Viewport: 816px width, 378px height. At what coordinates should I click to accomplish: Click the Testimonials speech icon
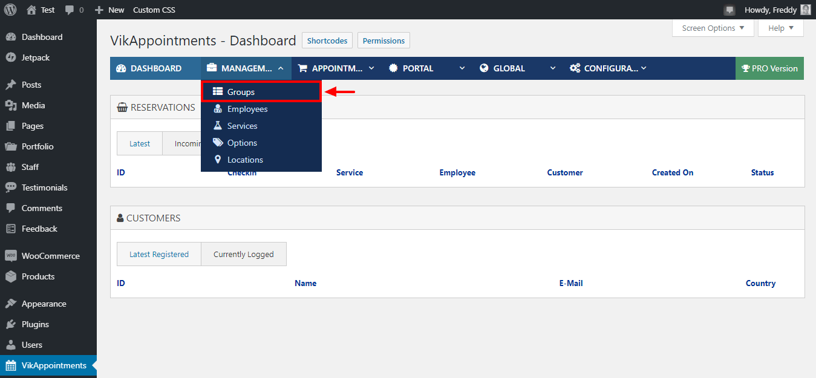[10, 187]
